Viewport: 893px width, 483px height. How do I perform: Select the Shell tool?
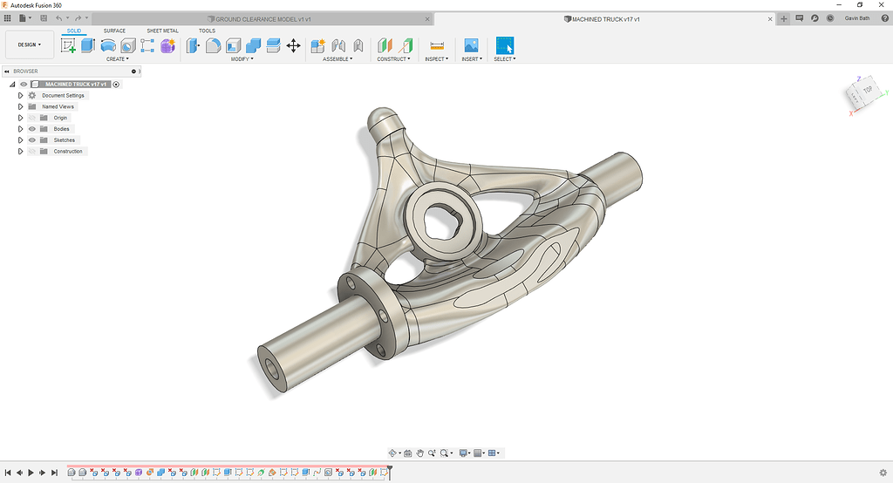click(x=233, y=45)
